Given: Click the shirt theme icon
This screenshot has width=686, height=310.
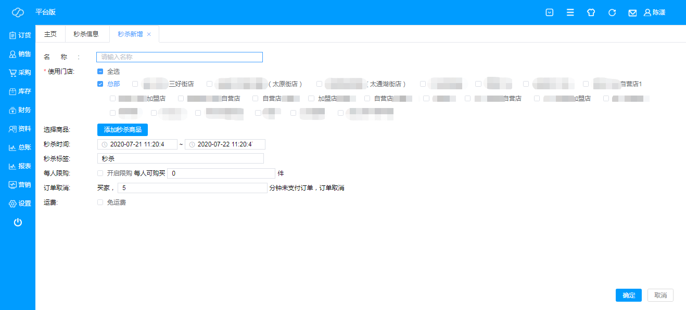Looking at the screenshot, I should pyautogui.click(x=591, y=12).
